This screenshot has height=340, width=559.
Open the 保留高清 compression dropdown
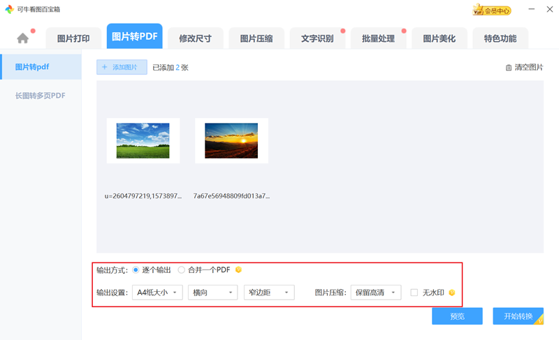376,293
